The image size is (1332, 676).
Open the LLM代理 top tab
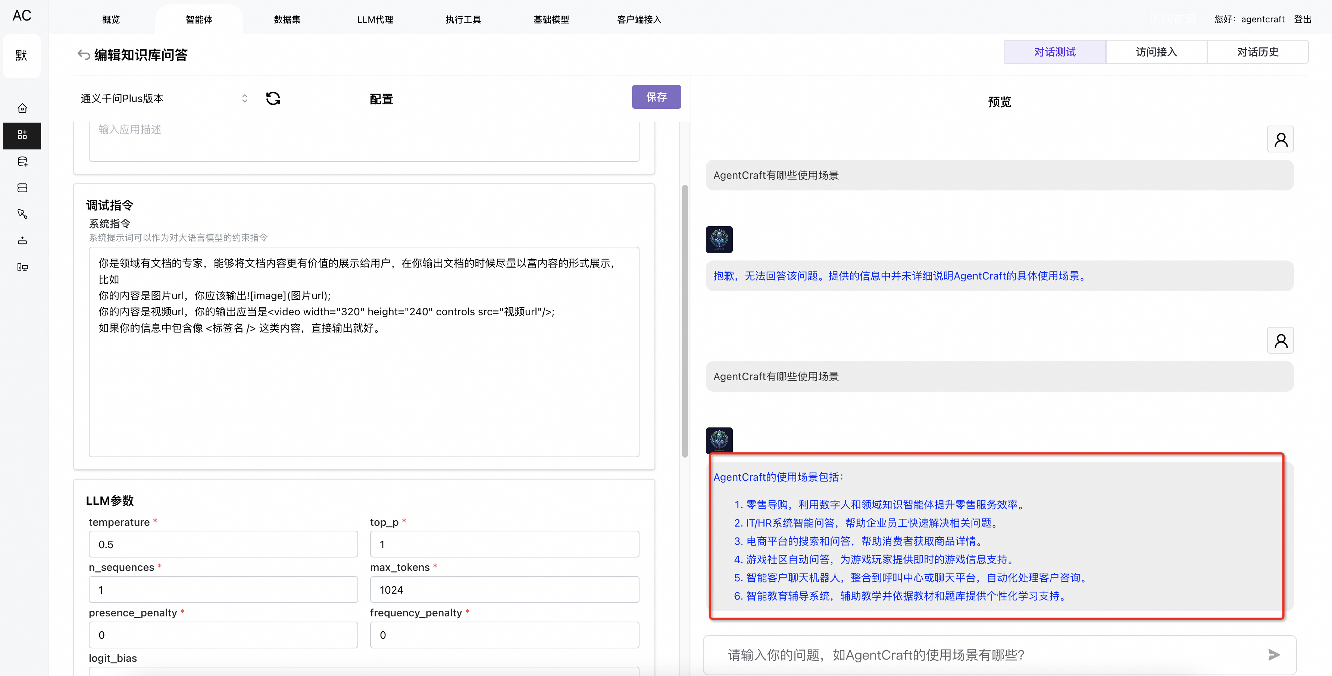tap(375, 20)
